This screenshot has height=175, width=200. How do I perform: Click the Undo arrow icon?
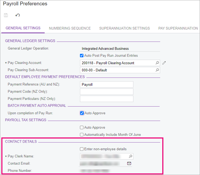[18, 15]
